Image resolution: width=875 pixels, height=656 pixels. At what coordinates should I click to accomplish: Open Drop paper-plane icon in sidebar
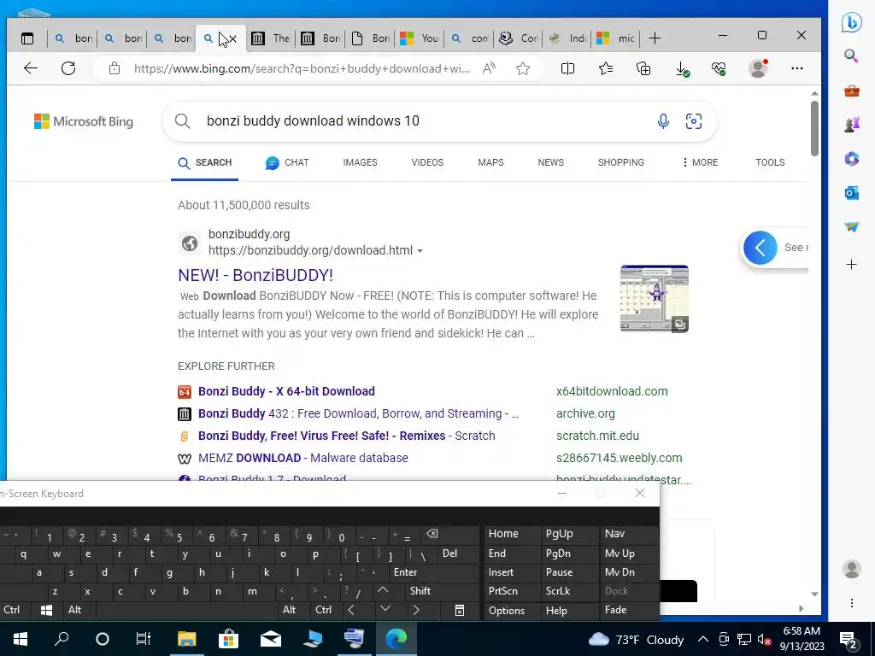click(852, 227)
